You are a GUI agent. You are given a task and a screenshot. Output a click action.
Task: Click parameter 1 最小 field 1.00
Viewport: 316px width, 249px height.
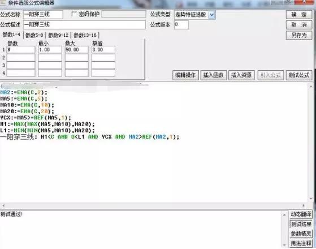pos(50,50)
